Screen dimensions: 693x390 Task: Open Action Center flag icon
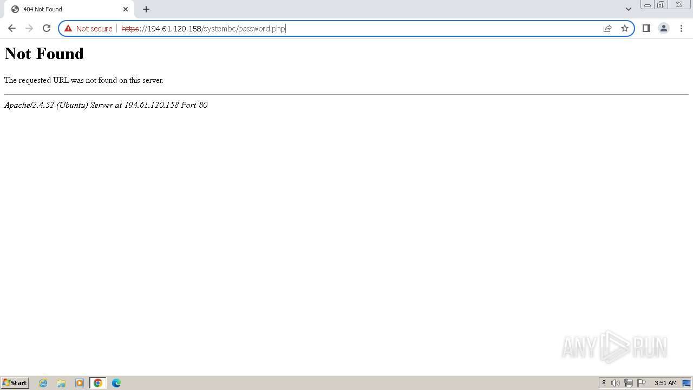[642, 383]
